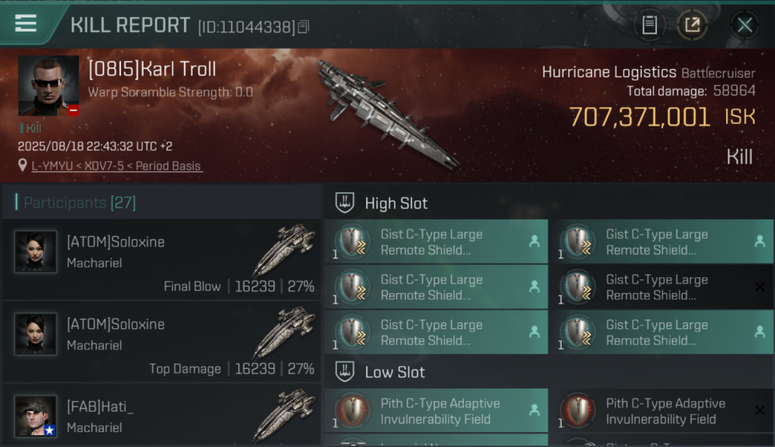This screenshot has width=775, height=447.
Task: Open the clipboard copy report icon
Action: coord(649,25)
